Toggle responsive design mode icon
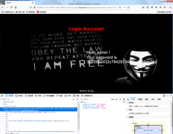This screenshot has height=134, width=173. (x=164, y=96)
